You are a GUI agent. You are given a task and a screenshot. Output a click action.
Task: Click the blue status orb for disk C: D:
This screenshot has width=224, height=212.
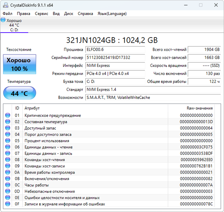[x=3, y=20]
